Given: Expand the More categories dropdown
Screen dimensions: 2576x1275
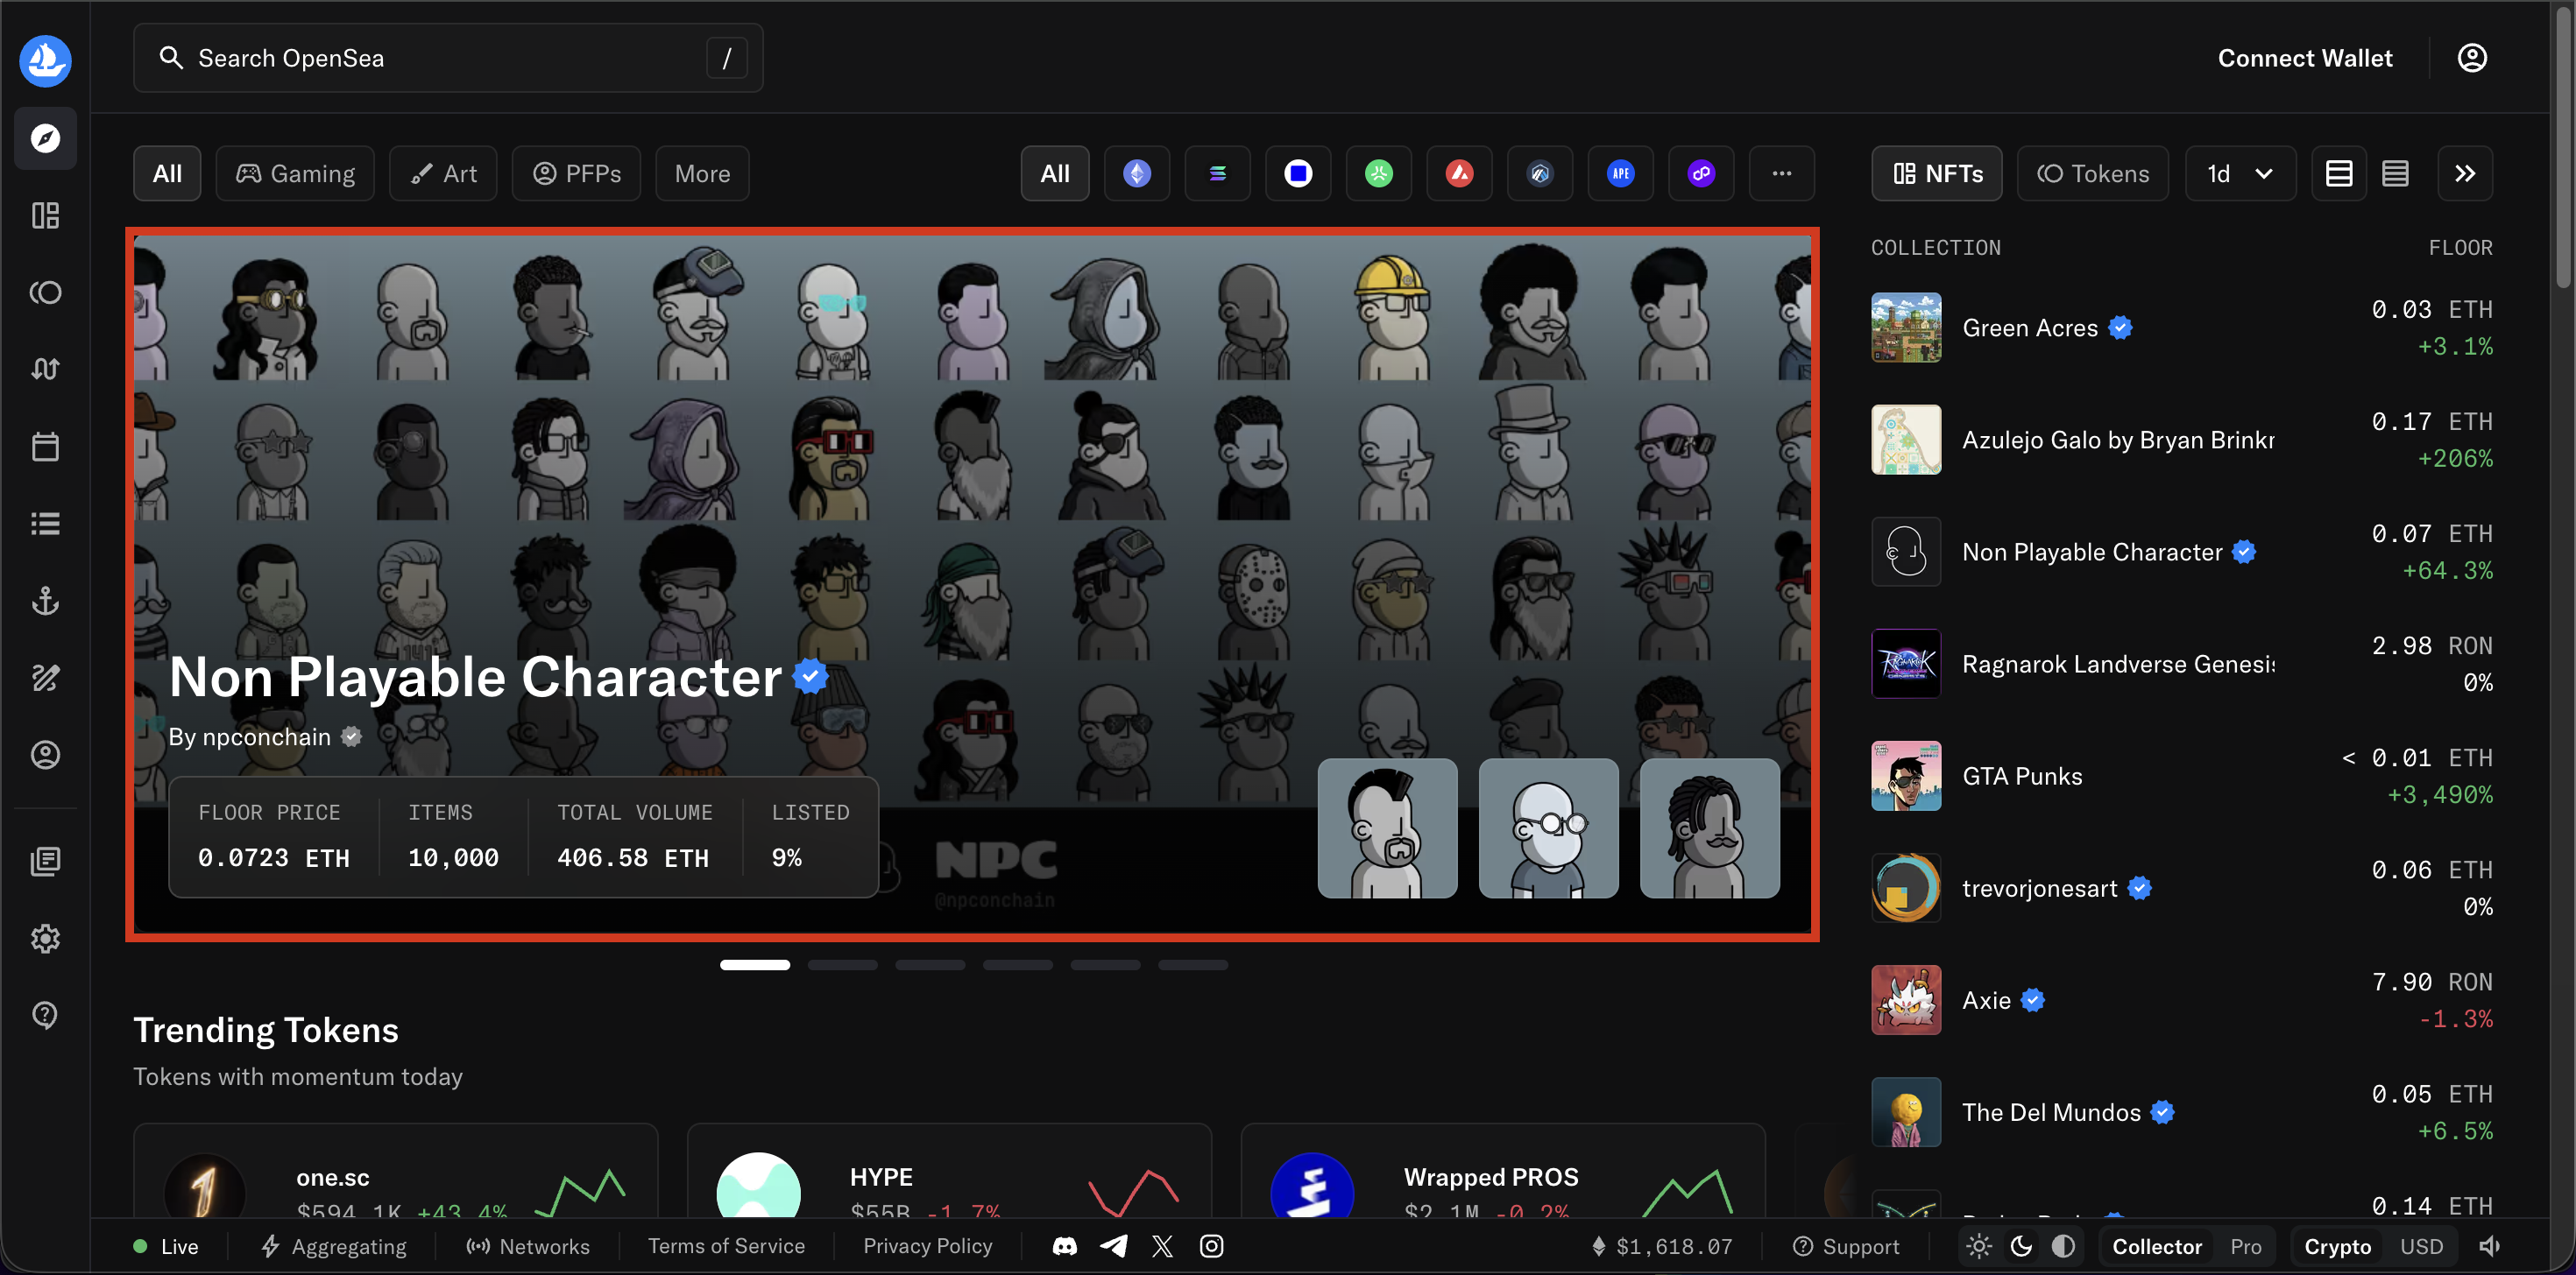Looking at the screenshot, I should 702,174.
